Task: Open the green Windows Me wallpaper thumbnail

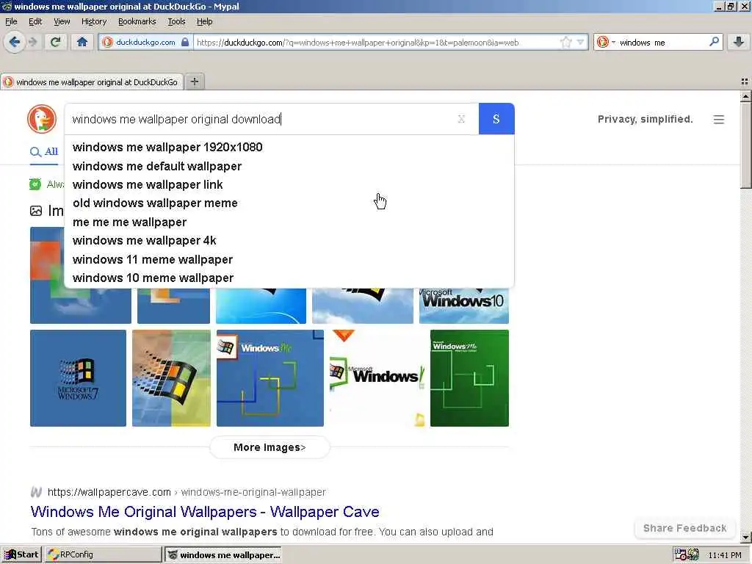Action: [x=469, y=378]
